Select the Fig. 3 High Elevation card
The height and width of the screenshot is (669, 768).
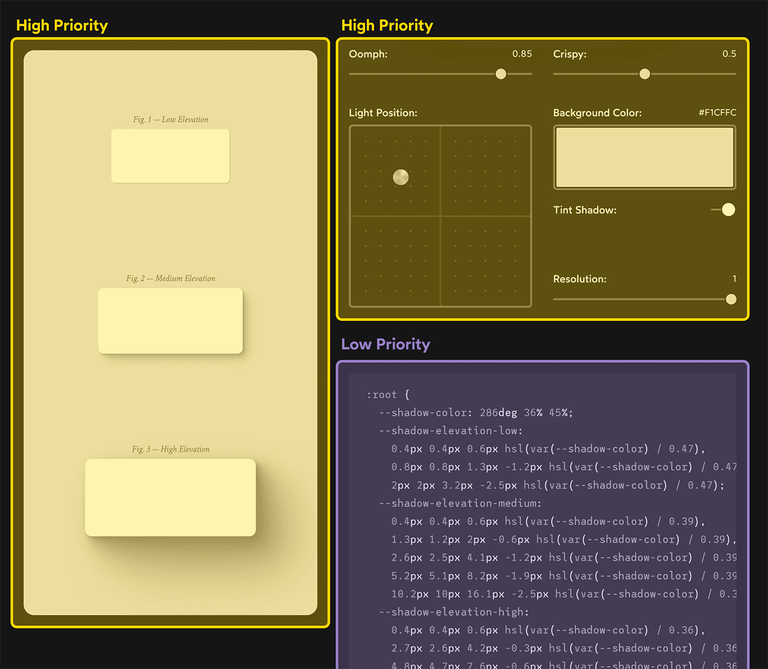coord(170,497)
